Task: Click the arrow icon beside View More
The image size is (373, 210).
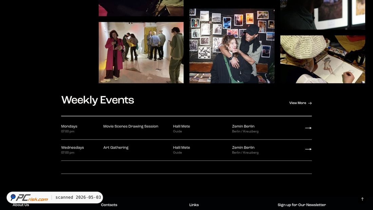Action: (x=310, y=103)
